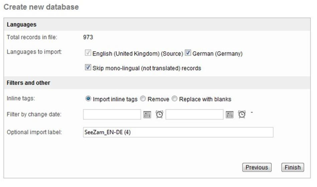Open the calendar picker for start date
Screen dimensions: 317x187
click(x=147, y=115)
